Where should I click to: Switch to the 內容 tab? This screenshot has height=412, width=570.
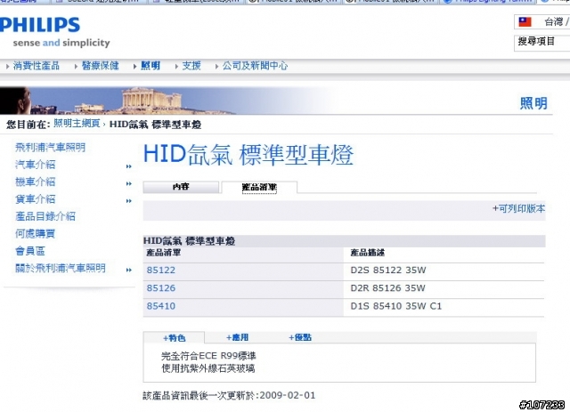pos(181,187)
